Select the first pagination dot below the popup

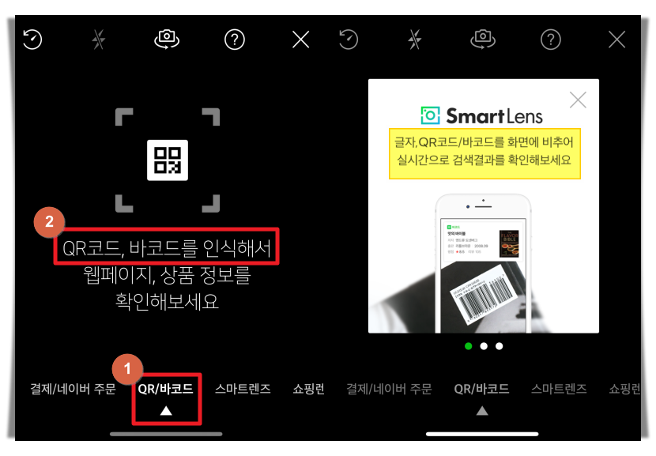468,345
